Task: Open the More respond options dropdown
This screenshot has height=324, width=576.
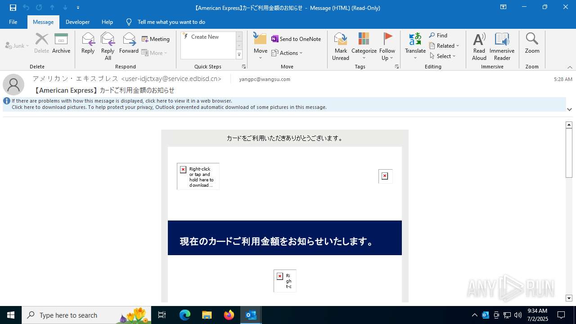Action: (x=154, y=53)
